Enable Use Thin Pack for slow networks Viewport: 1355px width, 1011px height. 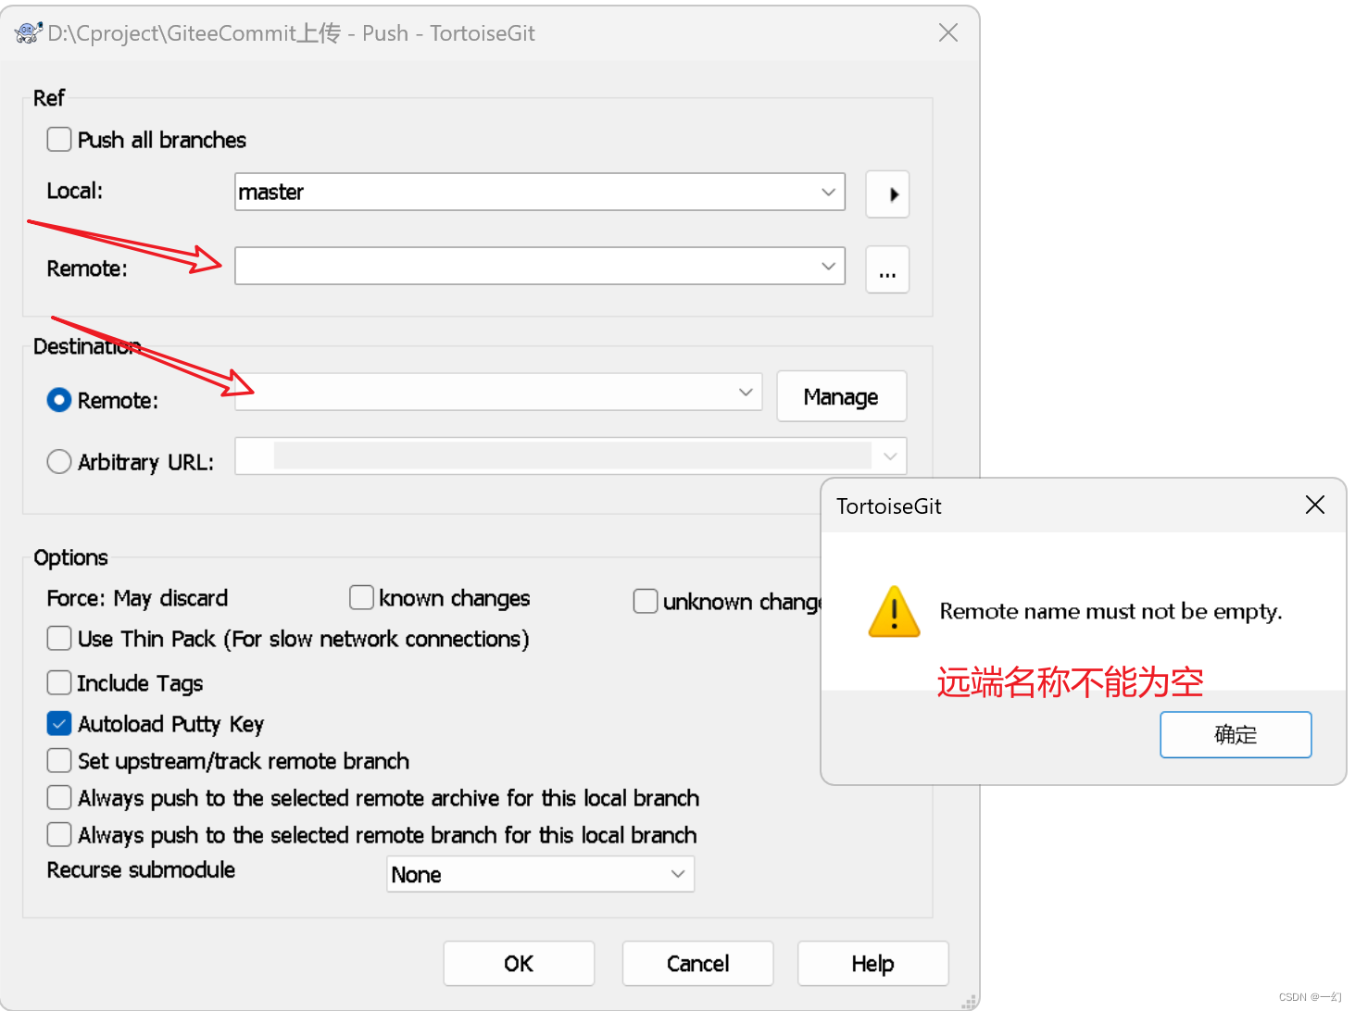(x=58, y=638)
